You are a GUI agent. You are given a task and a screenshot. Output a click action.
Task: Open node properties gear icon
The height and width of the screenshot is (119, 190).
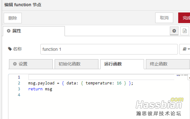click(x=174, y=31)
